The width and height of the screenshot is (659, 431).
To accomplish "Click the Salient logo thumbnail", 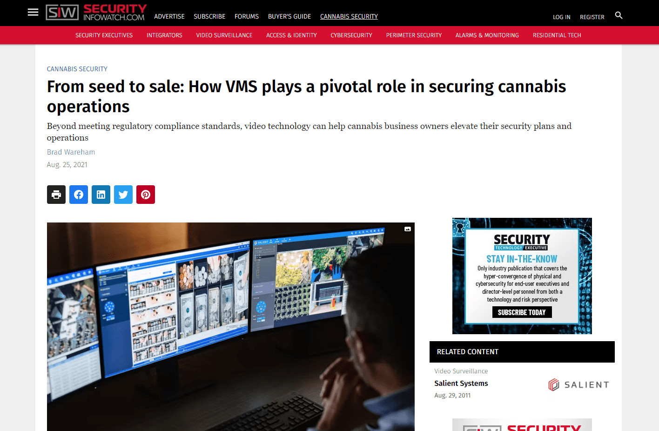I will click(578, 385).
